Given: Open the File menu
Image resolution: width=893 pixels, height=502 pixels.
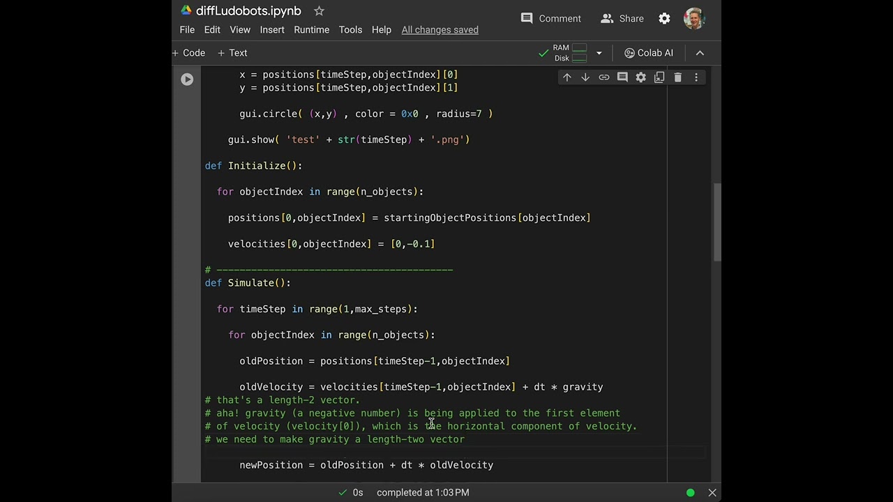Looking at the screenshot, I should pyautogui.click(x=187, y=30).
